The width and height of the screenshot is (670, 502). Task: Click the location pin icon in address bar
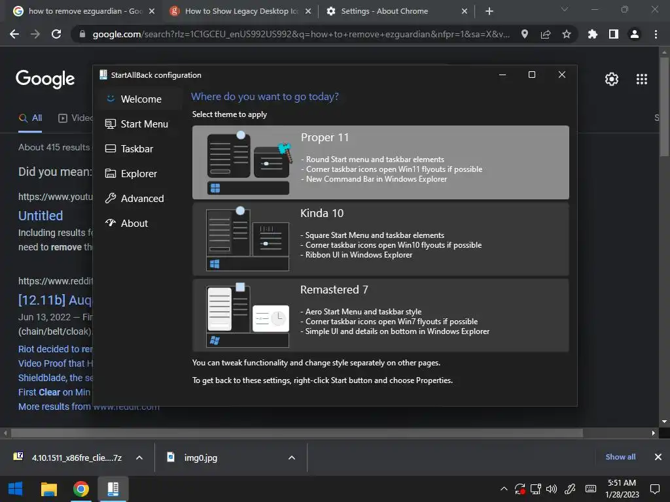pos(525,34)
